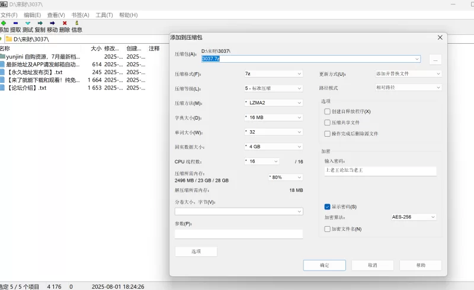The image size is (474, 290).
Task: Open the 加密算法 AES-256 dropdown
Action: [414, 217]
